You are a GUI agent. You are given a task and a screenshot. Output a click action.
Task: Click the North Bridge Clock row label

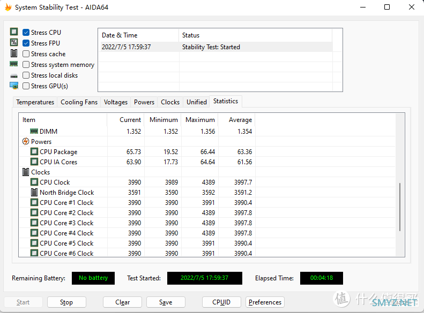(x=67, y=193)
